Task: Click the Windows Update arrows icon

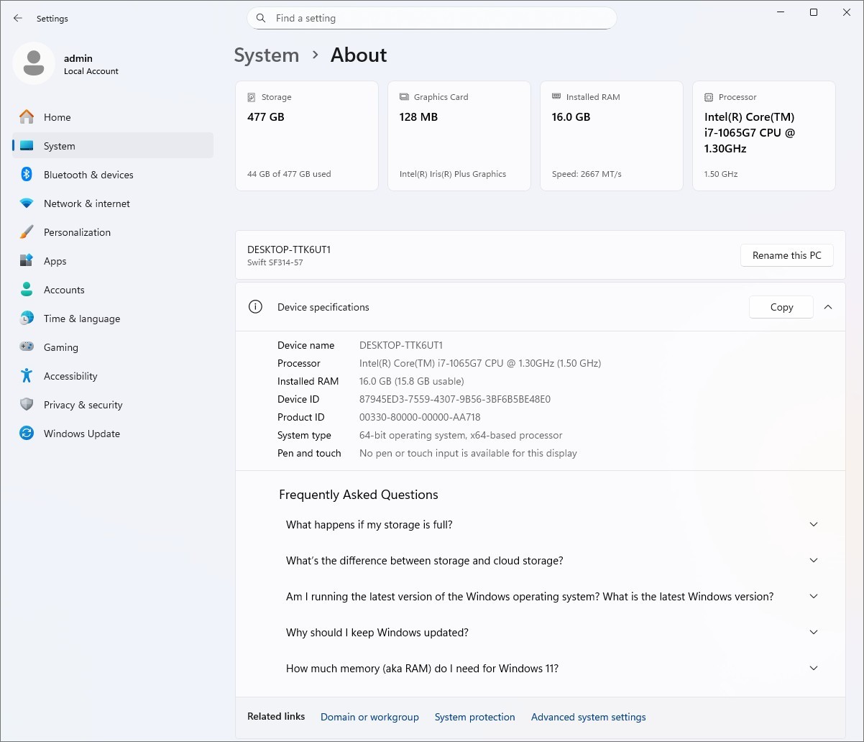Action: click(x=27, y=434)
